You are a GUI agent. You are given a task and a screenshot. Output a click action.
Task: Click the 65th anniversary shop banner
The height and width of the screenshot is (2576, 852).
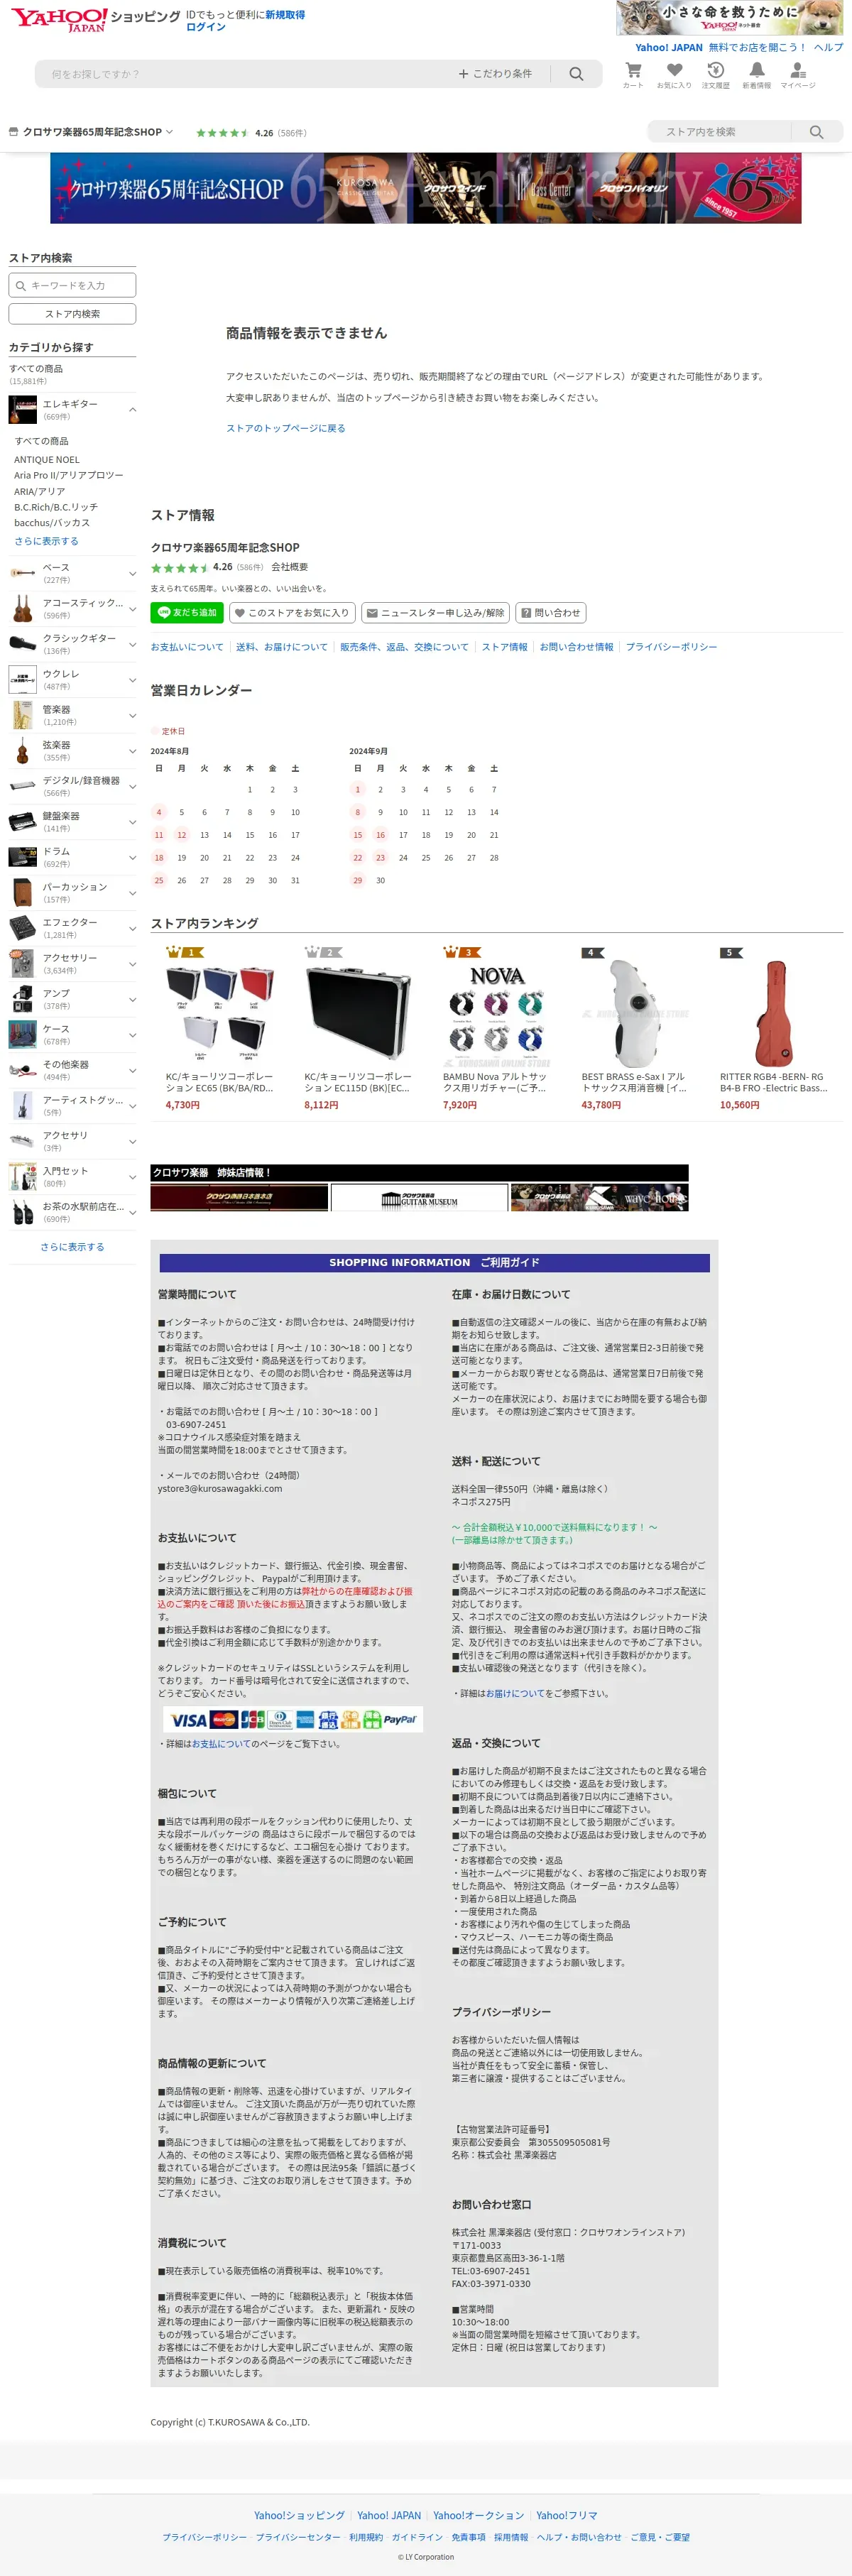click(426, 188)
